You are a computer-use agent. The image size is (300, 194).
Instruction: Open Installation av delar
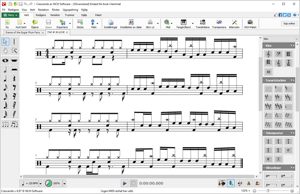click(x=131, y=24)
